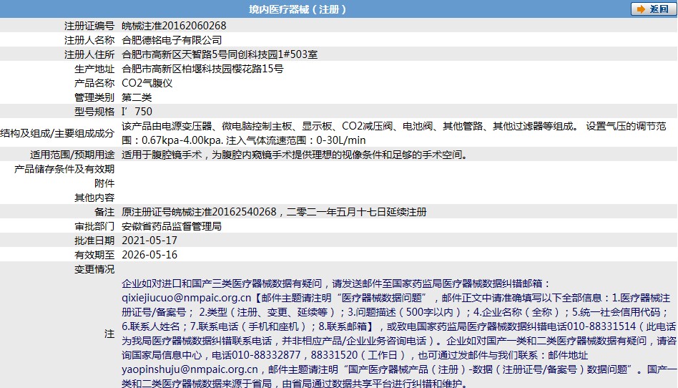Click the 型号规格 label
The image size is (678, 388).
pyautogui.click(x=94, y=111)
